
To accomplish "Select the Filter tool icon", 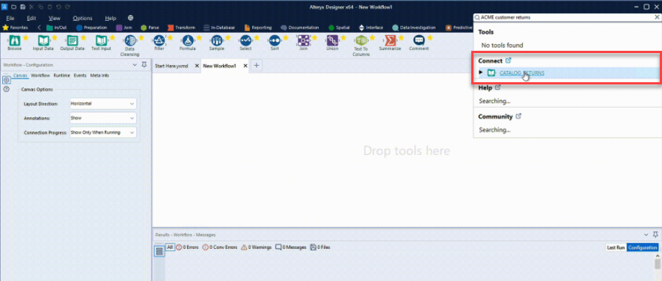I will click(159, 40).
